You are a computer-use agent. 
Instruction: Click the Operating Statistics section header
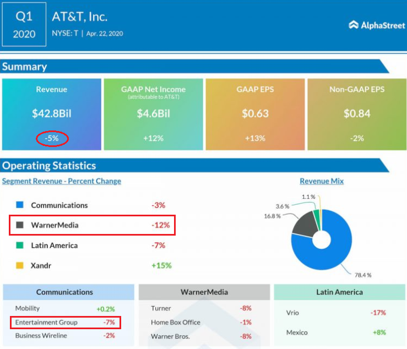194,165
